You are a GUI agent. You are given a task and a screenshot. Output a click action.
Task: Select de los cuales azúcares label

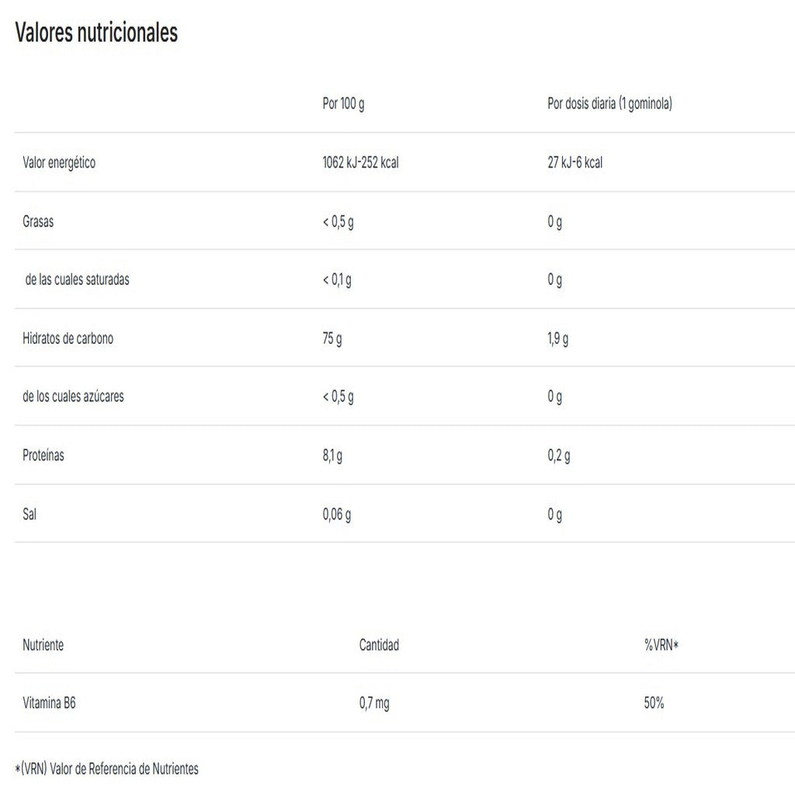tap(73, 397)
